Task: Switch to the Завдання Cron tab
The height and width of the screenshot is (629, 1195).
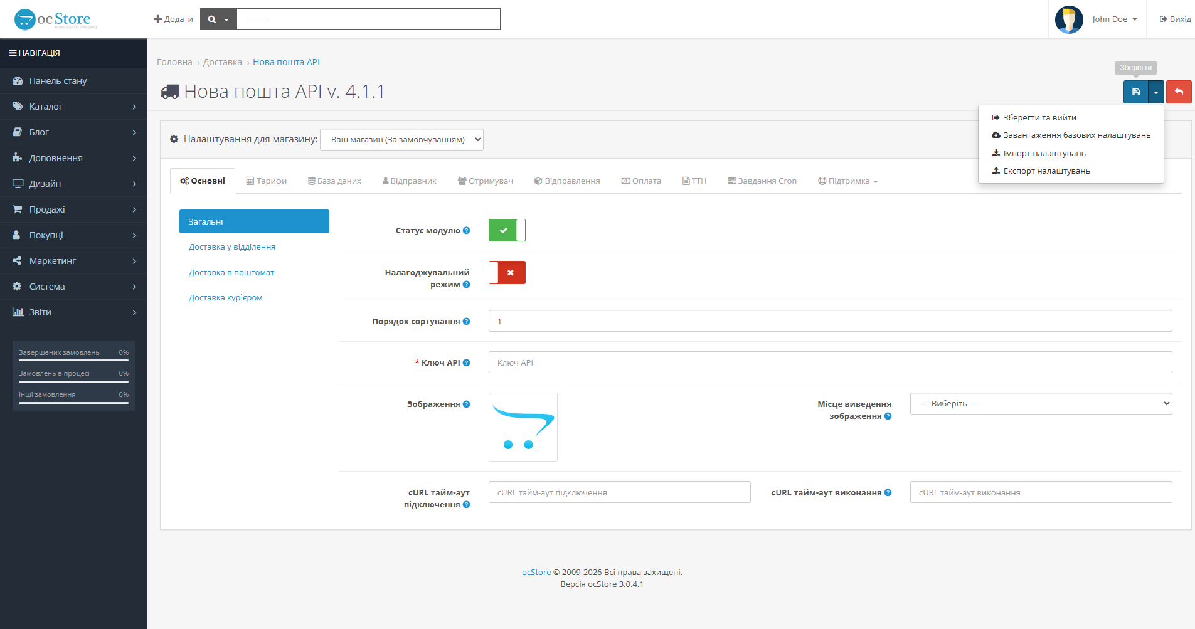Action: click(762, 181)
